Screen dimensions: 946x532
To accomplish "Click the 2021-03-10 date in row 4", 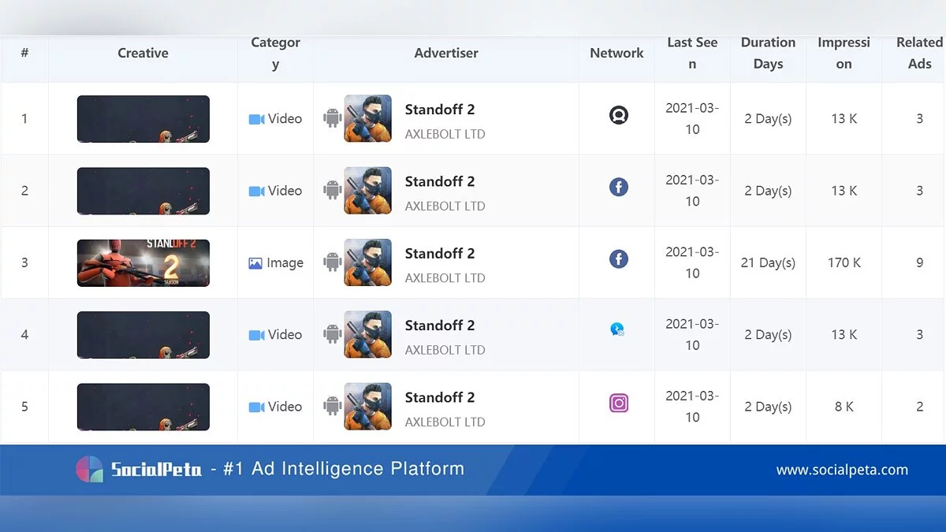I will tap(692, 334).
